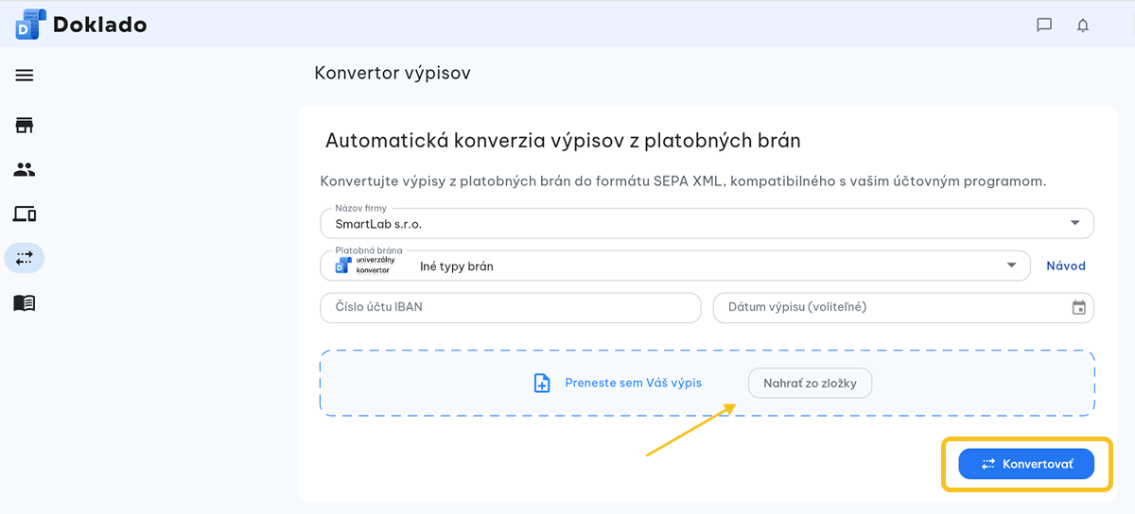This screenshot has width=1135, height=514.
Task: Open the hamburger menu in sidebar
Action: pos(25,76)
